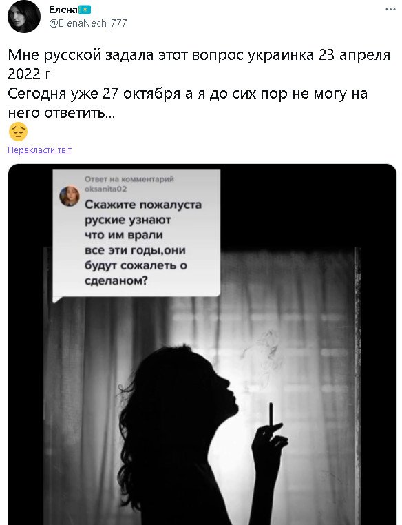This screenshot has width=402, height=525.
Task: Click the pensive face emoji in the tweet
Action: point(18,132)
